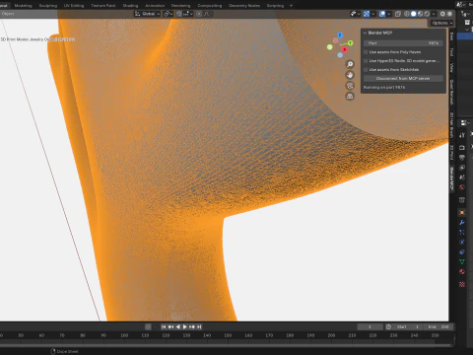The image size is (473, 355).
Task: Toggle viewport overlays button
Action: (x=382, y=14)
